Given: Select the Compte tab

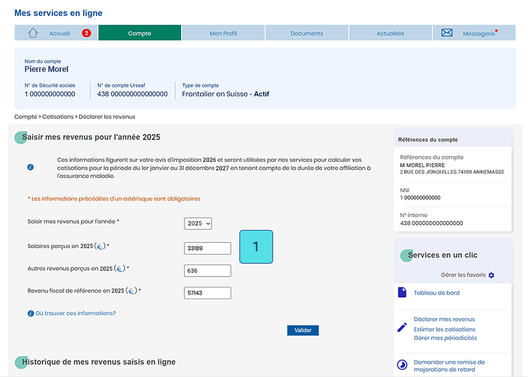Looking at the screenshot, I should (x=140, y=32).
